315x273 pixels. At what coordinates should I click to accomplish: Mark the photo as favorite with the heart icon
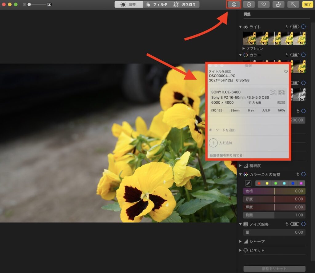[x=264, y=4]
